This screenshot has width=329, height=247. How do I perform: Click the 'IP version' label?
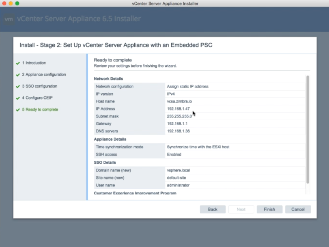point(105,94)
